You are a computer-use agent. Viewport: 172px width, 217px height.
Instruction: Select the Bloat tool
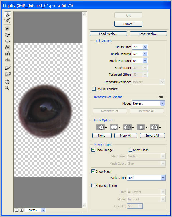(x=7, y=41)
